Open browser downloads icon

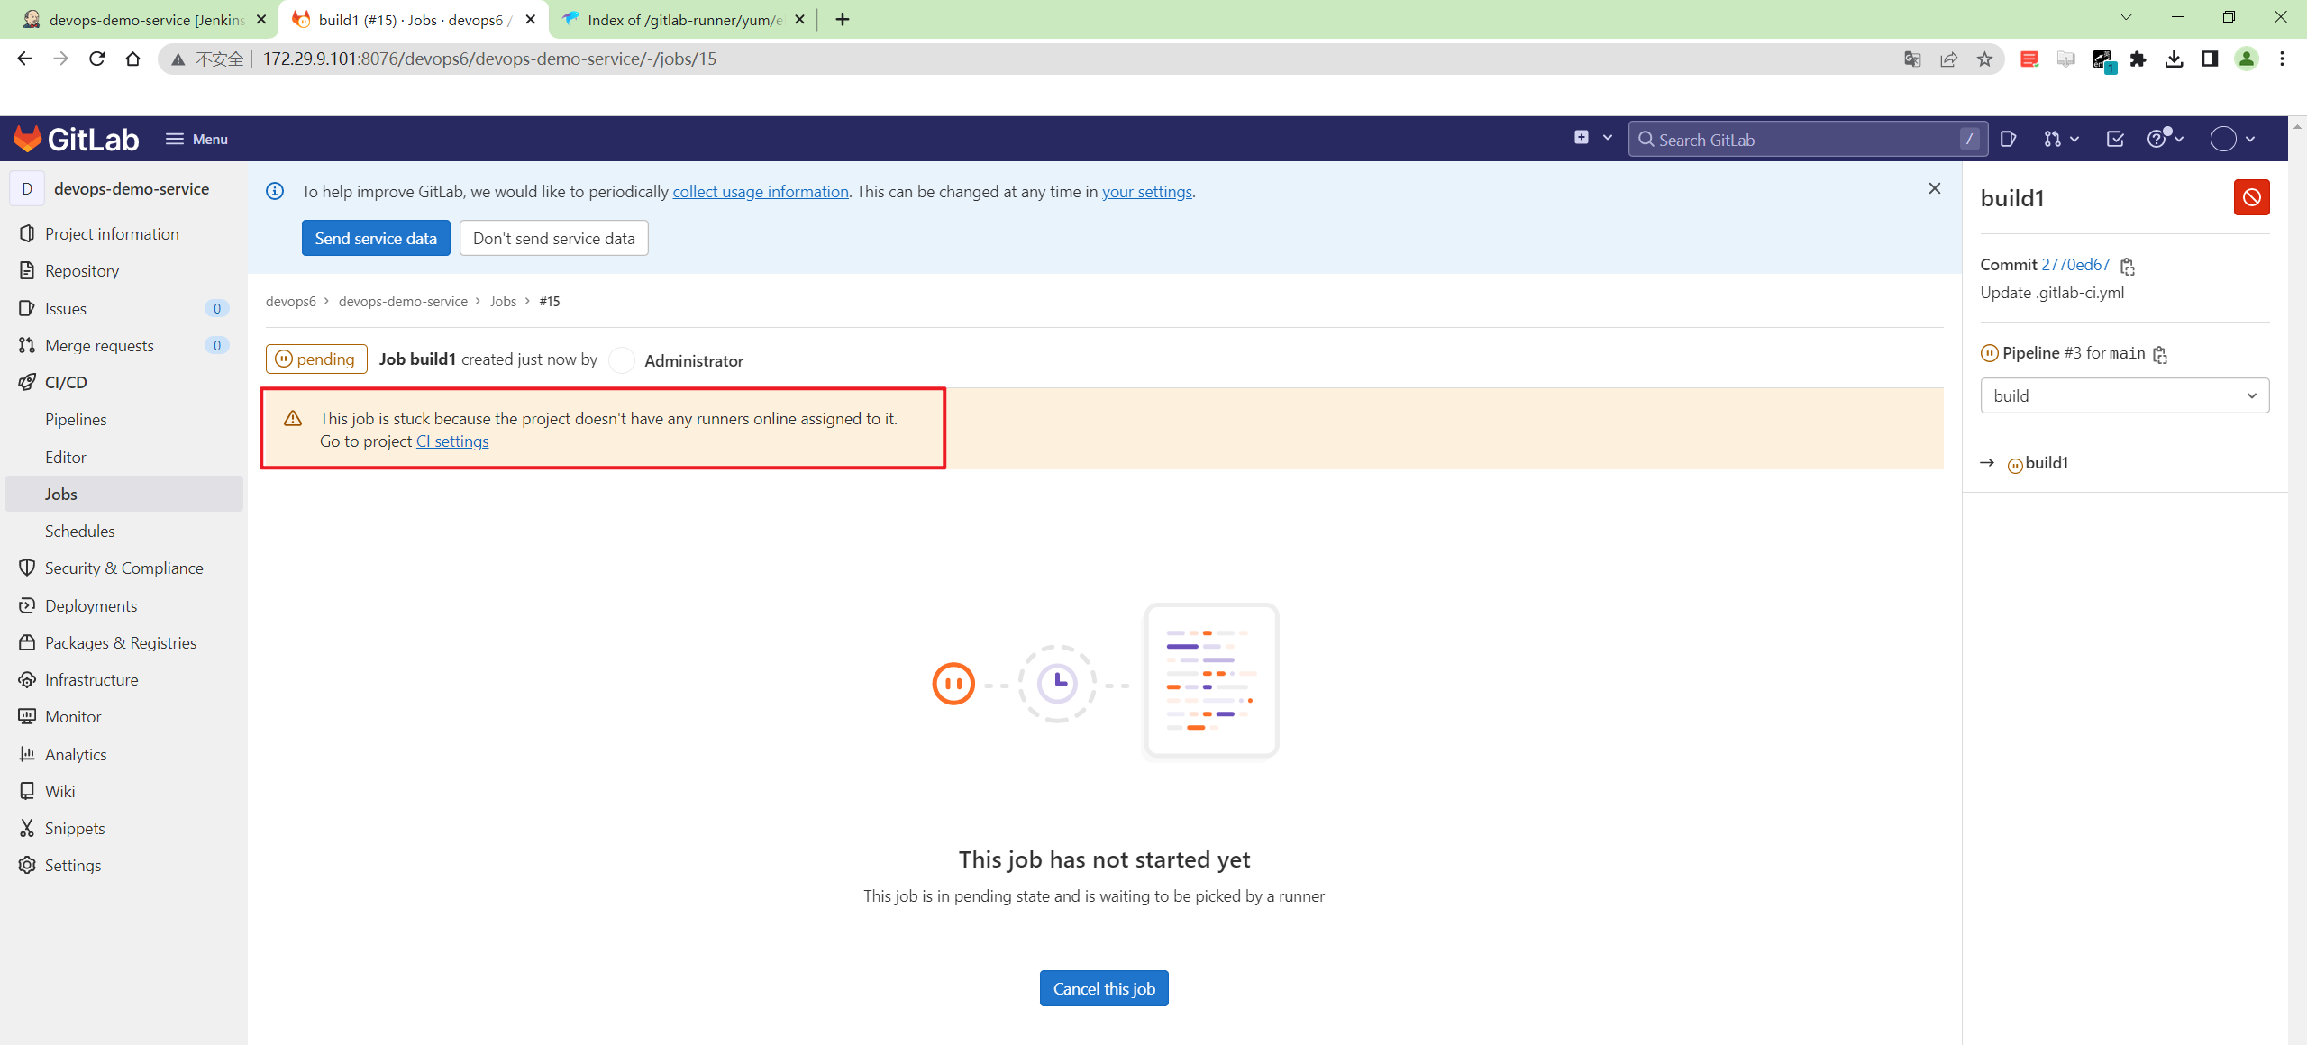[2174, 59]
